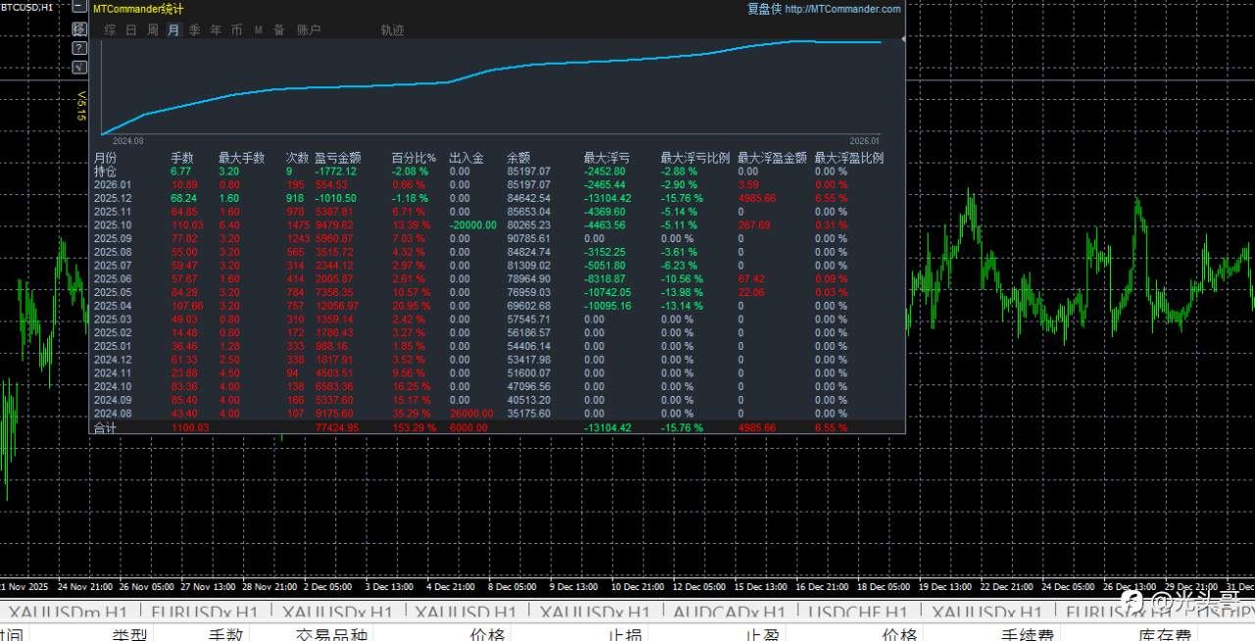Click the 余额 column header

click(519, 158)
